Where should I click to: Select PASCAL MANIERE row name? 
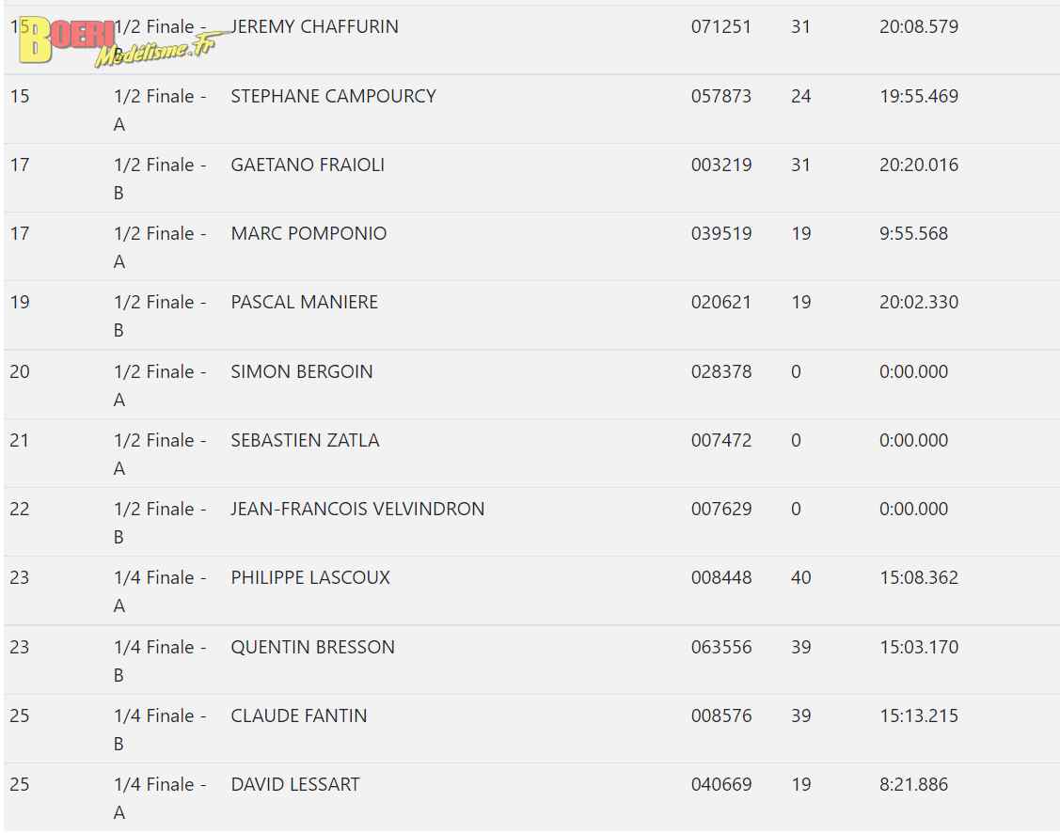pos(304,302)
